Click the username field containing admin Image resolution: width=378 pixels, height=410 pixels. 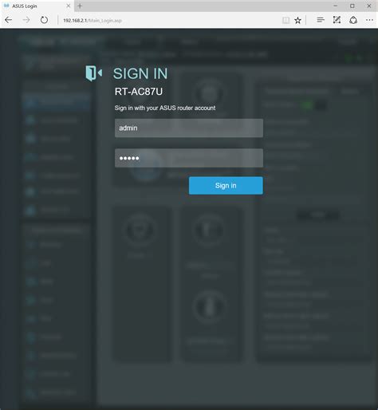coord(189,128)
